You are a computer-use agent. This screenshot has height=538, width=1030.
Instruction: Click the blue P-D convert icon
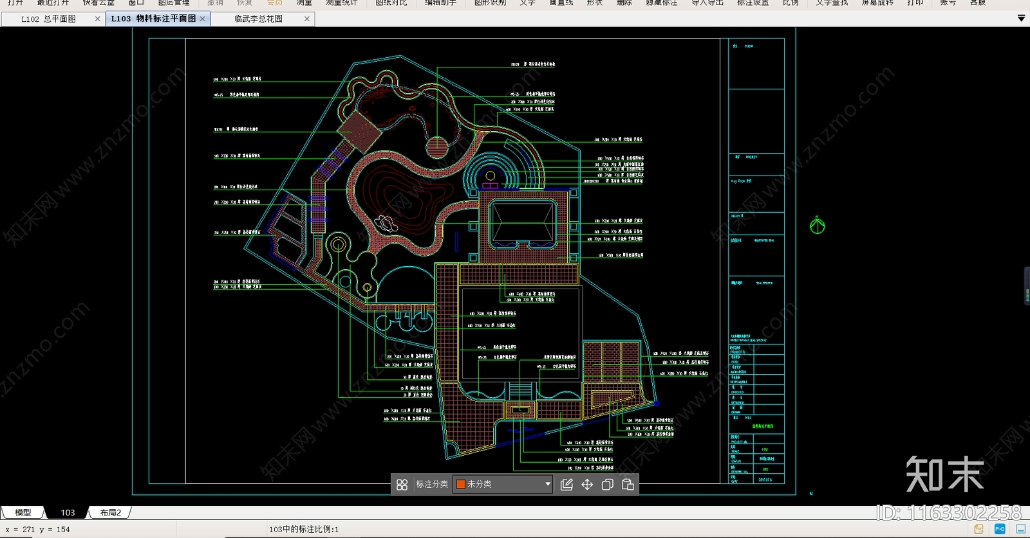pos(1000,529)
